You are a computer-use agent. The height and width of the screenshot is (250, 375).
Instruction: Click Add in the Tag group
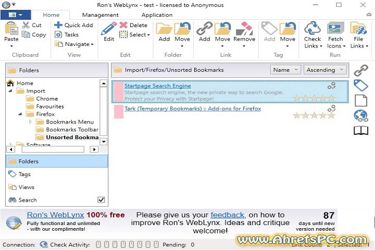click(270, 32)
